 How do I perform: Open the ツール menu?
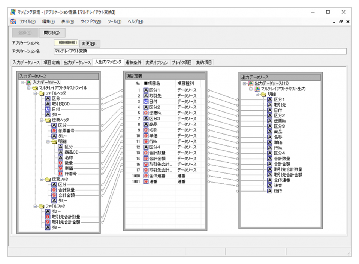click(114, 21)
